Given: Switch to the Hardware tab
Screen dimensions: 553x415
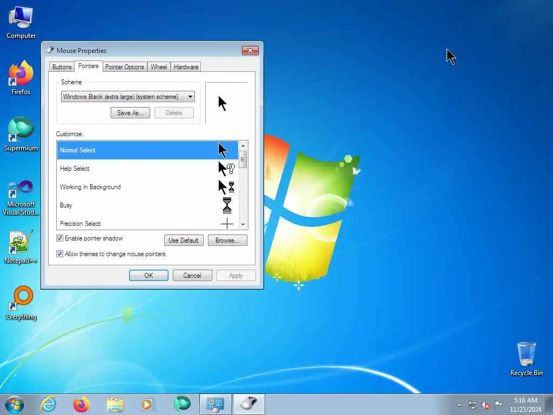Looking at the screenshot, I should point(186,66).
